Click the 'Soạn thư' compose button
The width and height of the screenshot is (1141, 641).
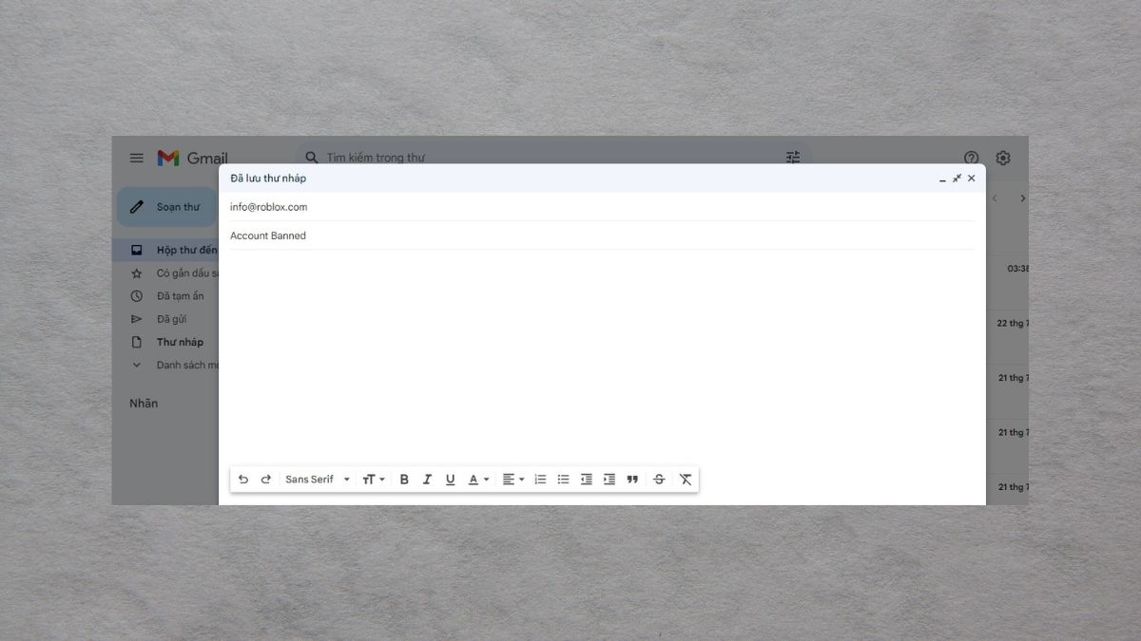[167, 207]
